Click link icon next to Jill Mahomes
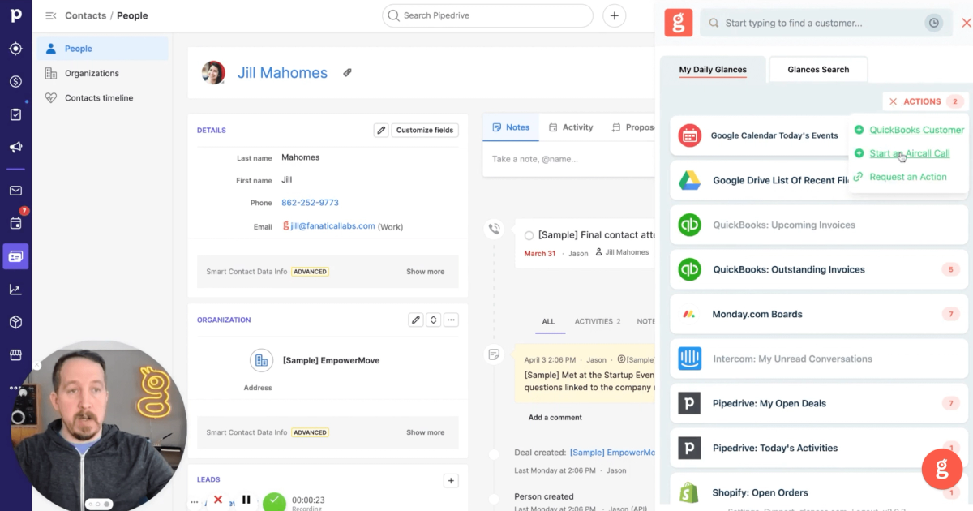Screen dimensions: 973x511 click(x=347, y=72)
